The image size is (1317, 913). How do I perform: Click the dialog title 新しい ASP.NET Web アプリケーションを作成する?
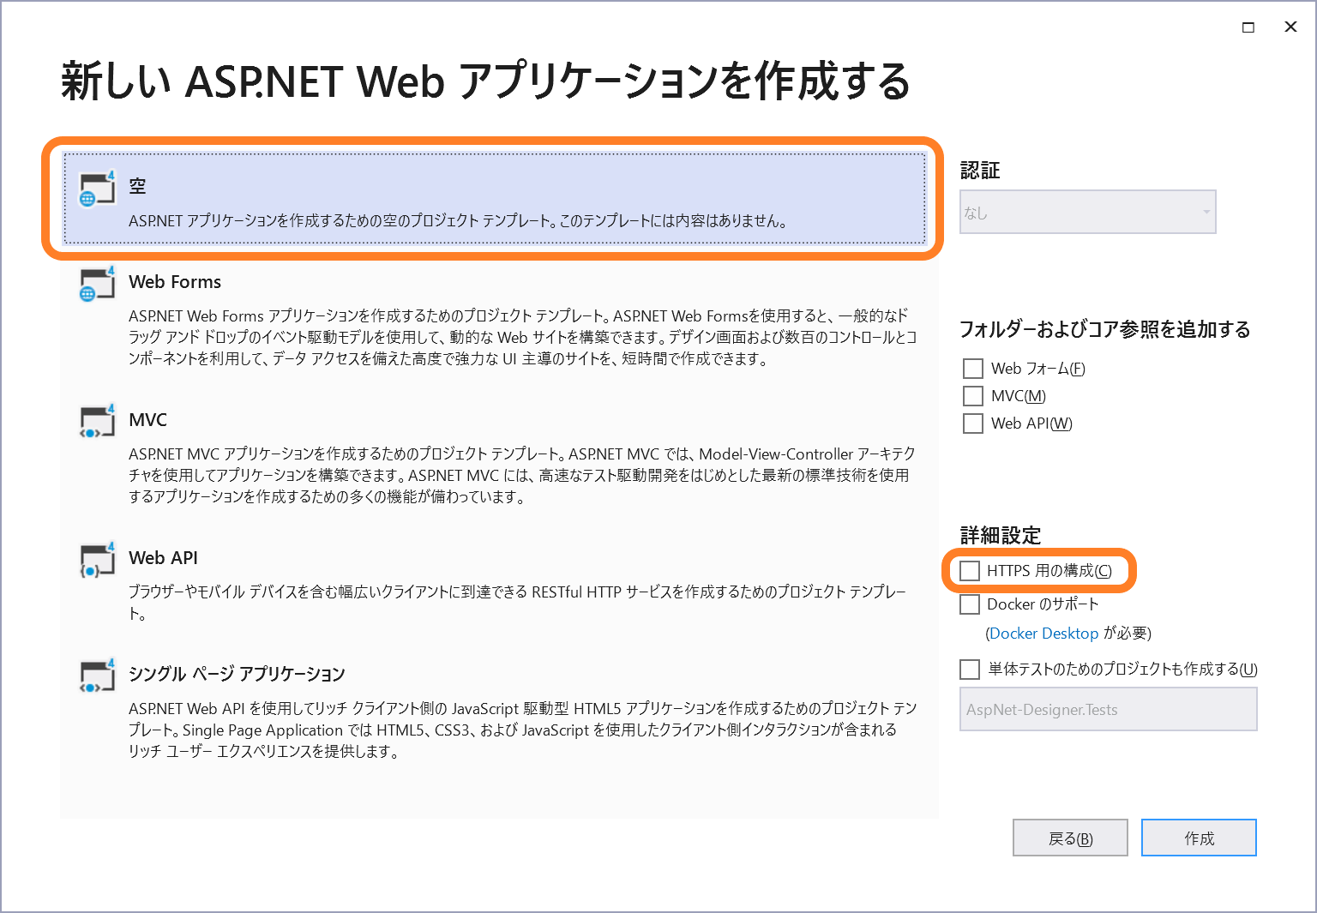tap(485, 82)
